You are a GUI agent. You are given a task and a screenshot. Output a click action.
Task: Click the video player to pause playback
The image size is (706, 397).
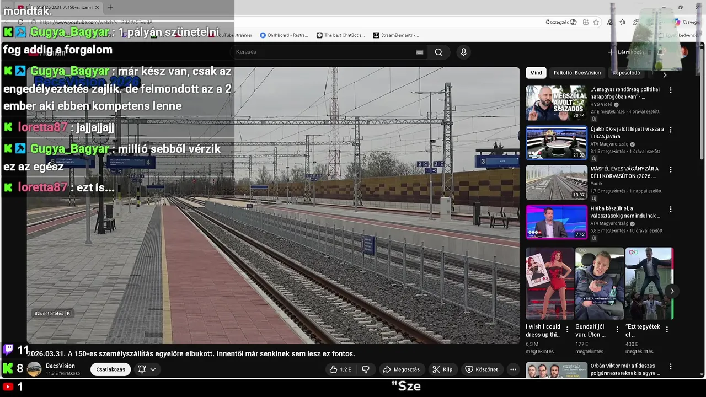(x=273, y=206)
